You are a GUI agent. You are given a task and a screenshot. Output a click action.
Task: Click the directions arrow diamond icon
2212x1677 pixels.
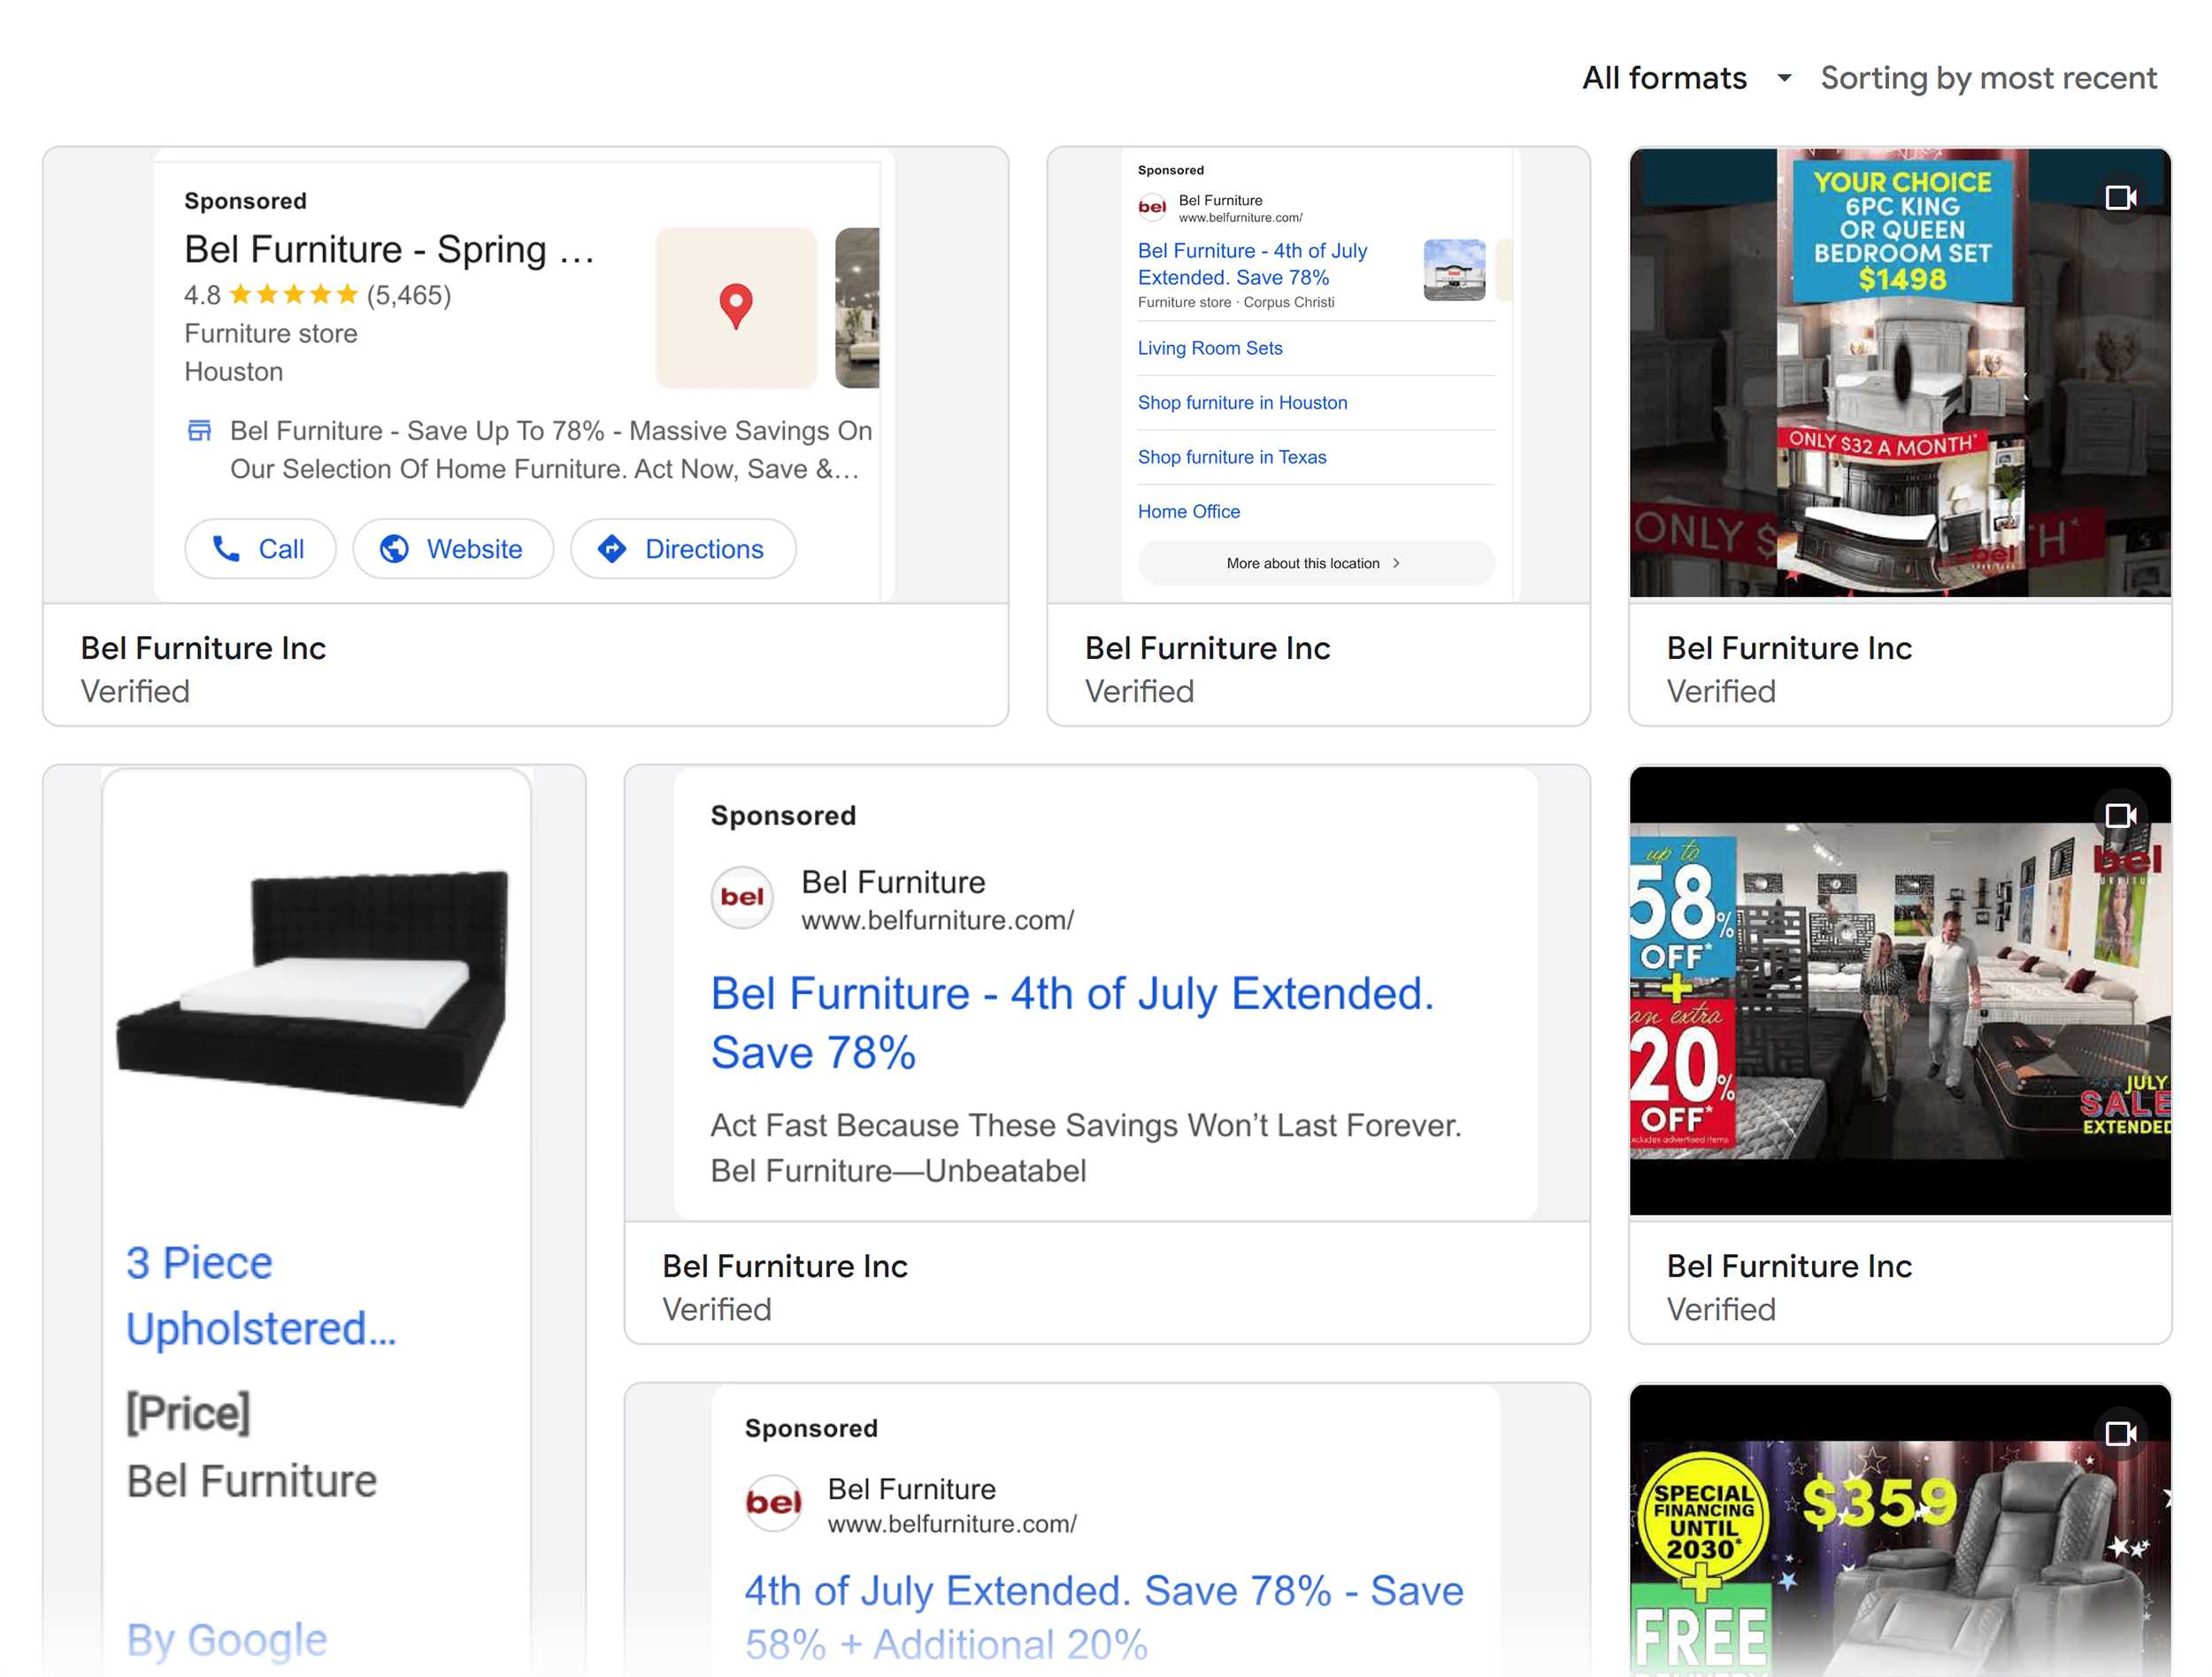[612, 548]
